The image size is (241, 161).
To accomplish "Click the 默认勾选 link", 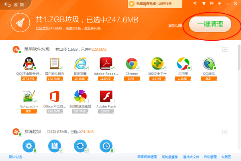I will pos(15,157).
